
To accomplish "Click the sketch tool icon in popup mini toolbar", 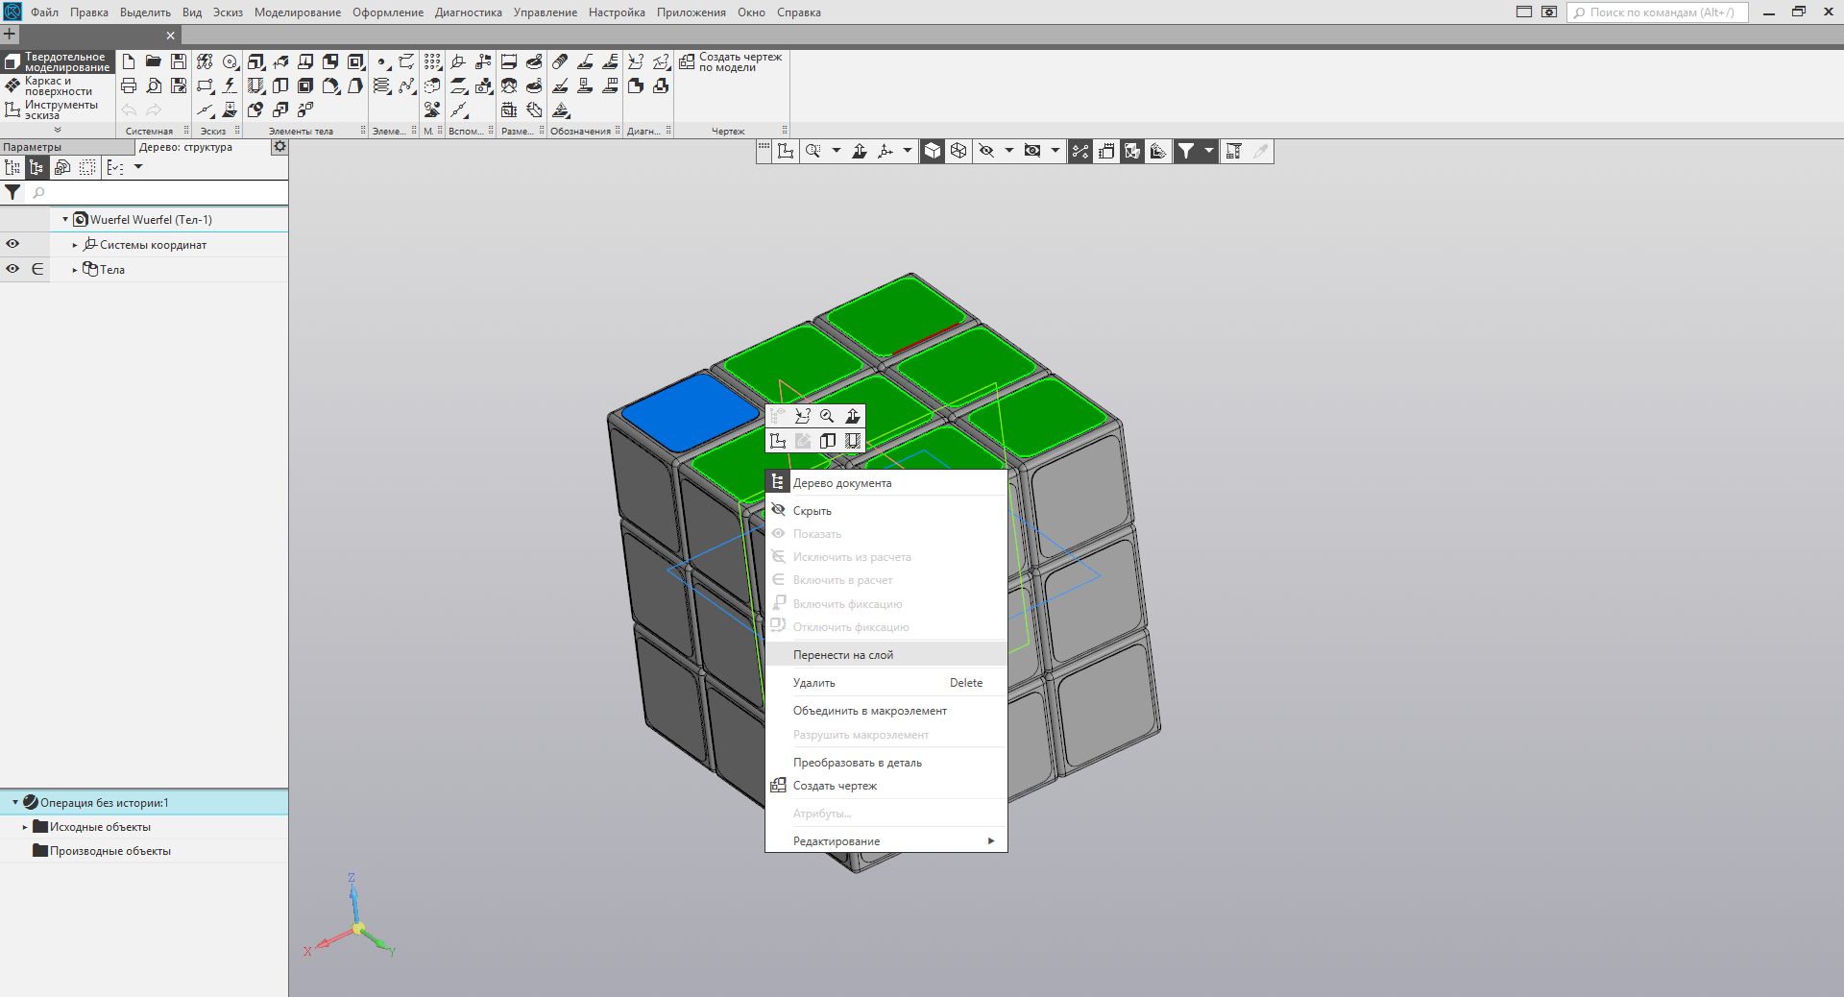I will tap(778, 441).
